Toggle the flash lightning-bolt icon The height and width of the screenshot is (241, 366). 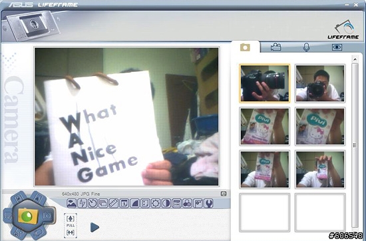tap(82, 204)
